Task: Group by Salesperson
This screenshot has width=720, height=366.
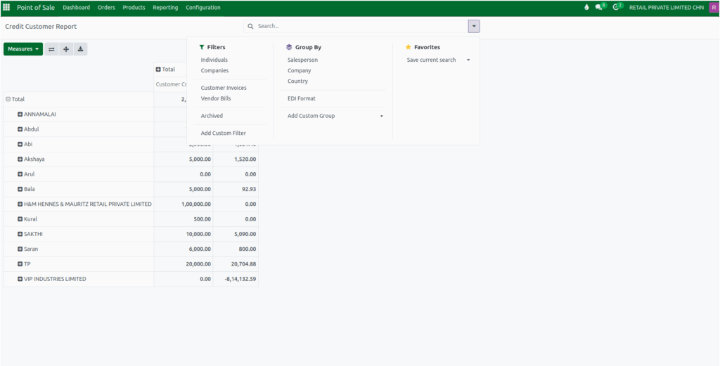Action: point(302,60)
